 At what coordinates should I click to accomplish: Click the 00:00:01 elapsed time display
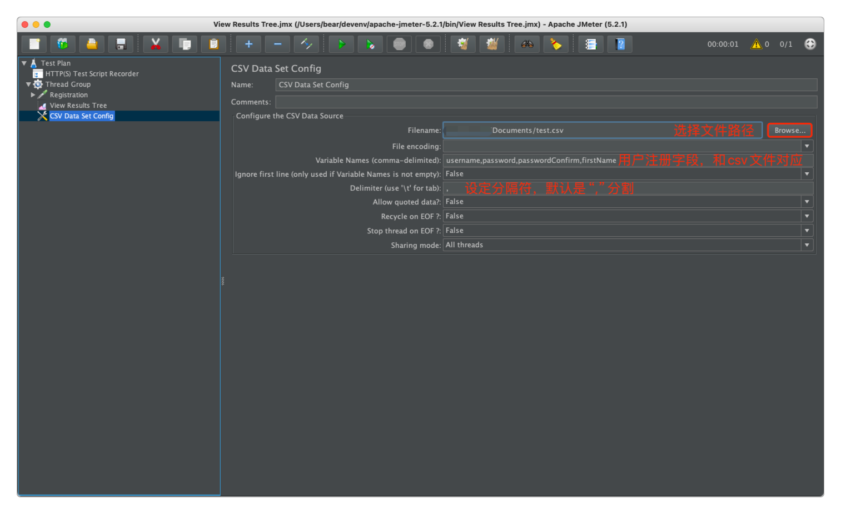pyautogui.click(x=723, y=44)
